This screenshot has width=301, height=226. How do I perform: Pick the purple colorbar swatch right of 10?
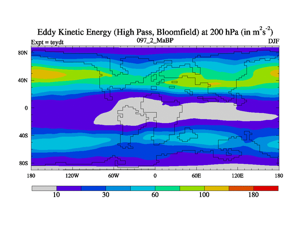click(69, 188)
